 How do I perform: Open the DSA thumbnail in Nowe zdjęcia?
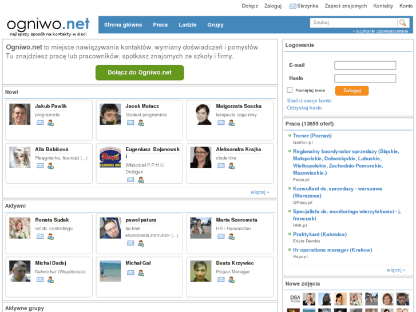click(294, 299)
